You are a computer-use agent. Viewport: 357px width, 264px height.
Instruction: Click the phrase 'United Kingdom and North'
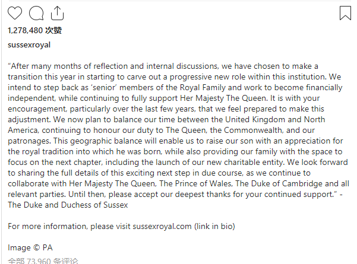tap(275, 120)
